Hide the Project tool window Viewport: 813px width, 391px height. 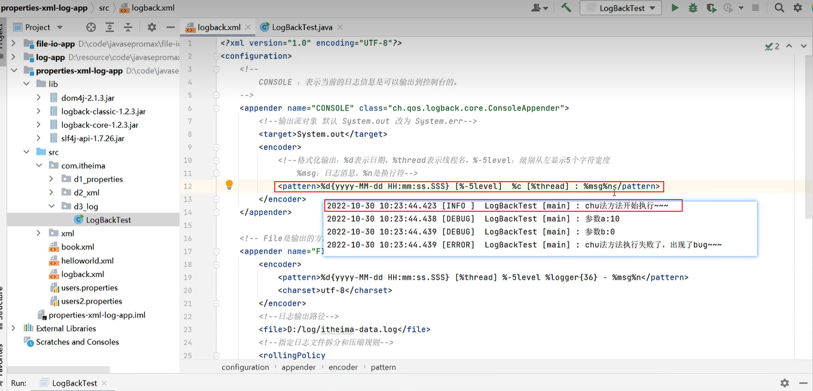[170, 27]
